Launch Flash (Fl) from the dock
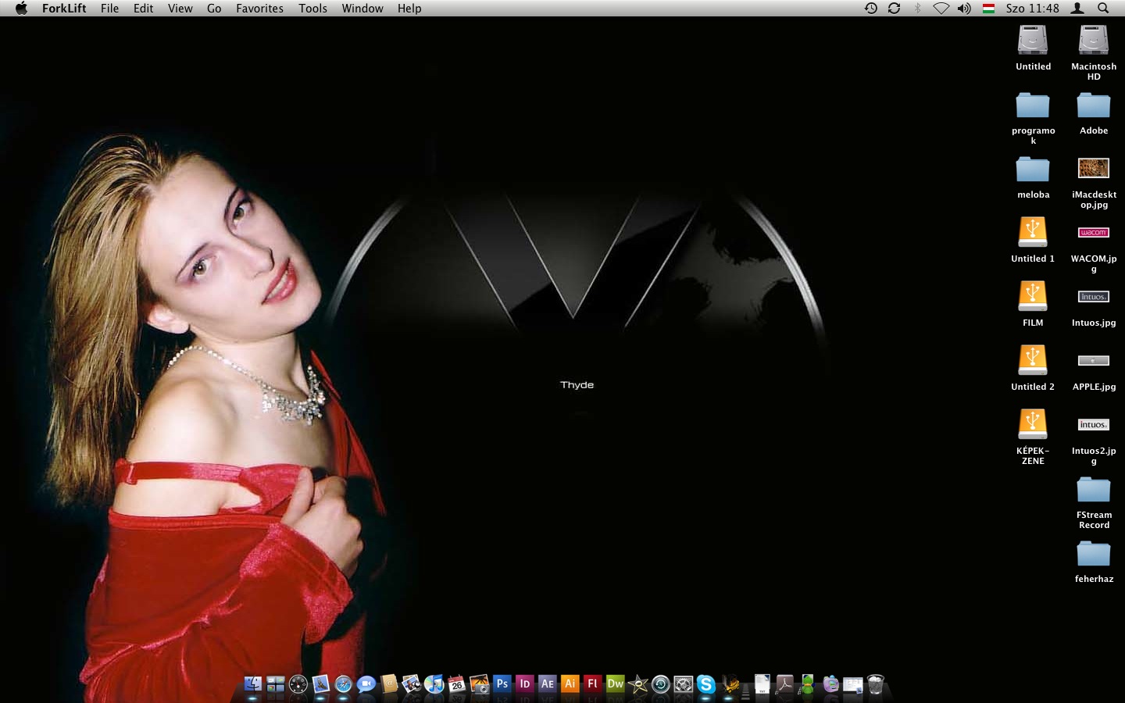Viewport: 1125px width, 703px height. point(593,684)
